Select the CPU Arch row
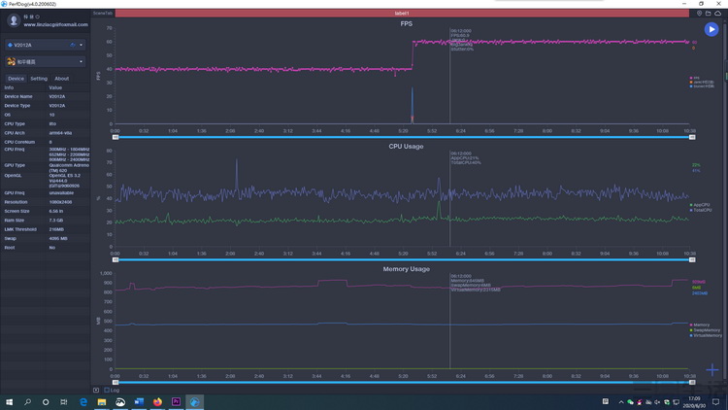This screenshot has width=728, height=410. [x=46, y=133]
